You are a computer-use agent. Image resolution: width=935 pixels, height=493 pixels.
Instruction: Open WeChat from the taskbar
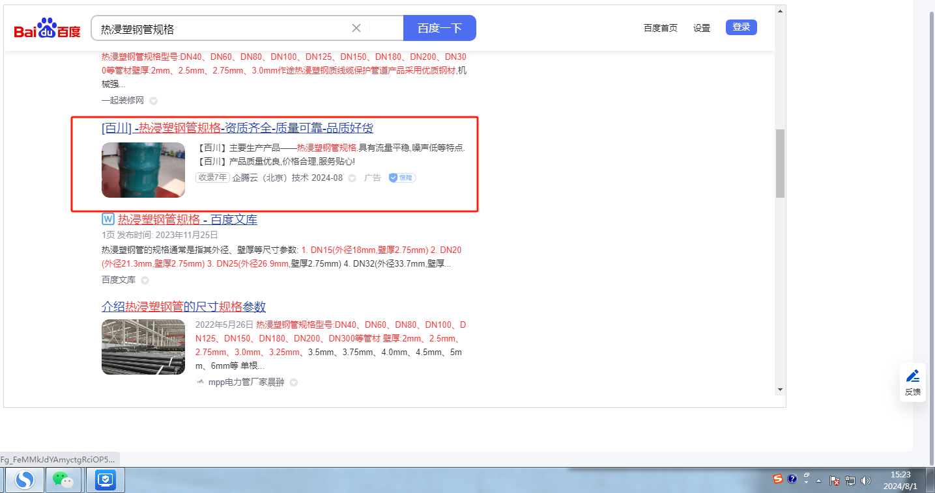tap(63, 480)
